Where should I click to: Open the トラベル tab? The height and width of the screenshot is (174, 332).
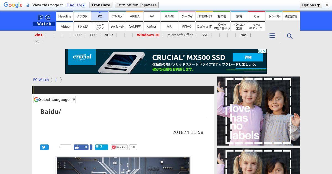point(274,16)
